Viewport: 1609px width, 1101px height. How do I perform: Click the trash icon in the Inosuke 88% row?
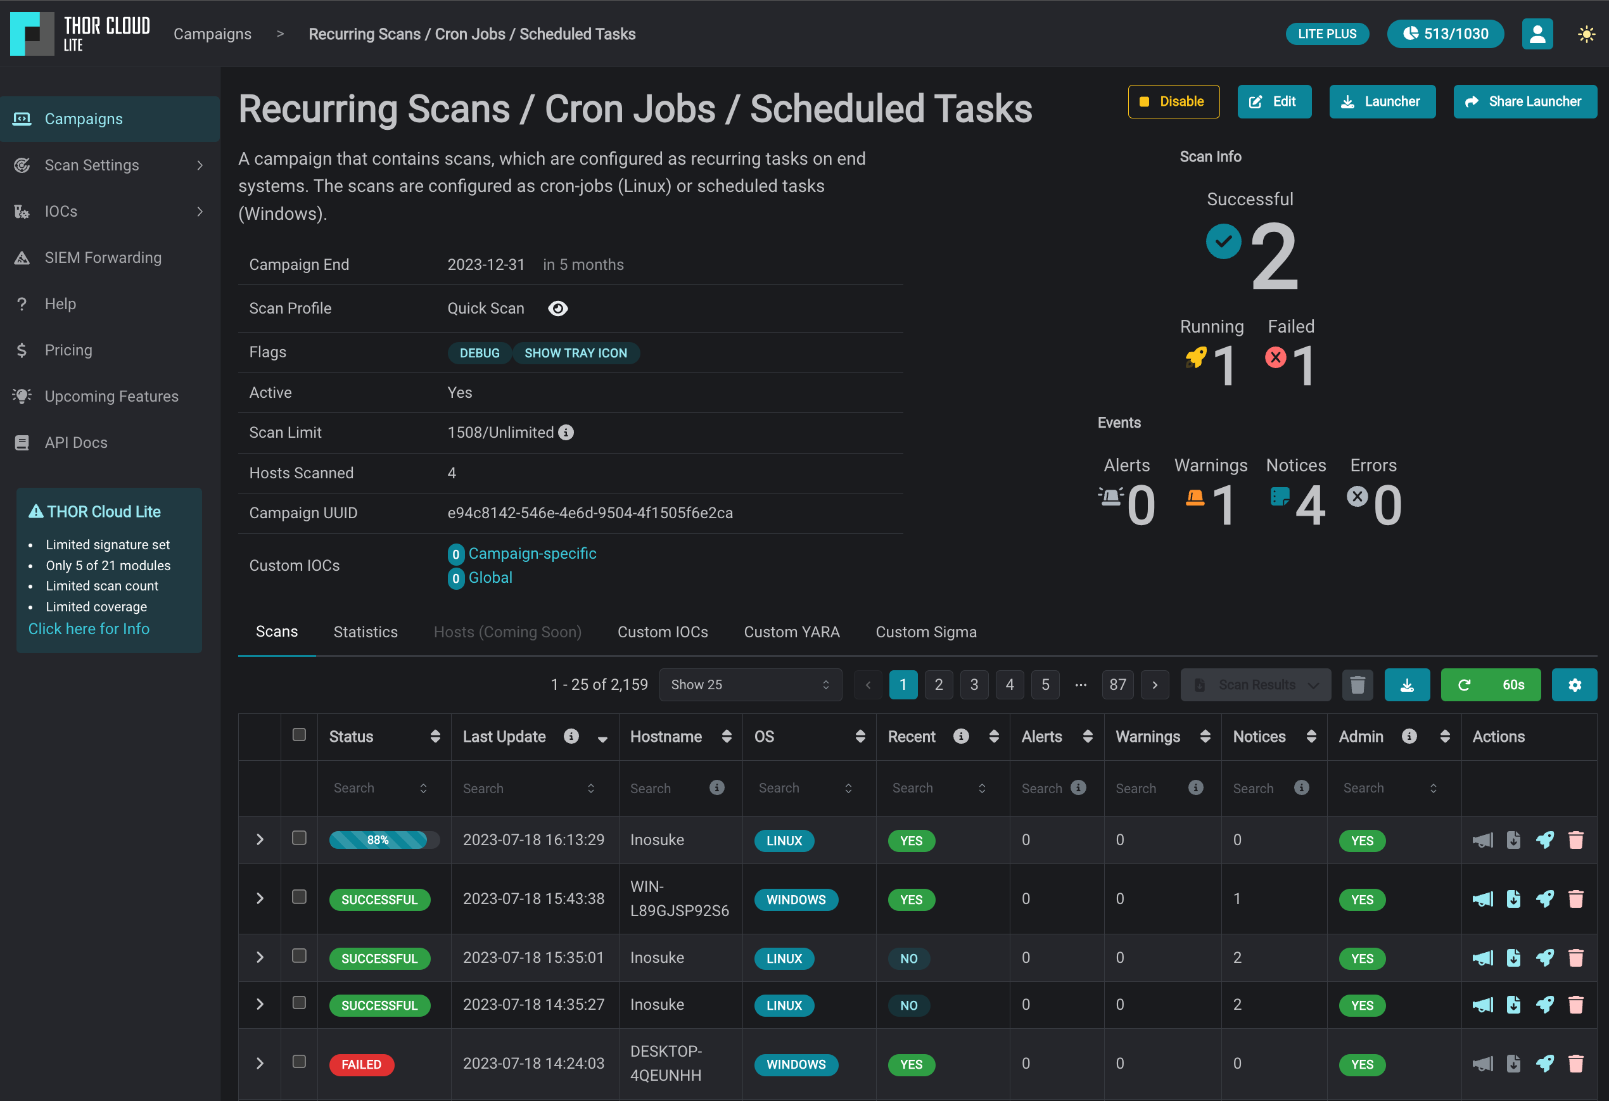click(x=1576, y=840)
